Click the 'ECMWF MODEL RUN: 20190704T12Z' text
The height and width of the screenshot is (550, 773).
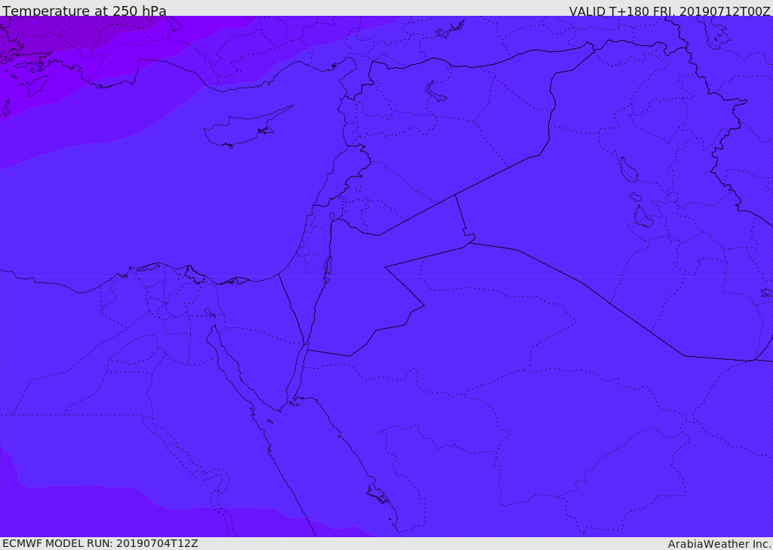(100, 543)
